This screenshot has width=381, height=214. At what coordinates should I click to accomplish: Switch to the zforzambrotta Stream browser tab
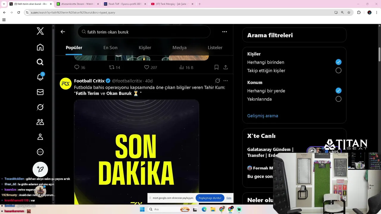(x=78, y=4)
